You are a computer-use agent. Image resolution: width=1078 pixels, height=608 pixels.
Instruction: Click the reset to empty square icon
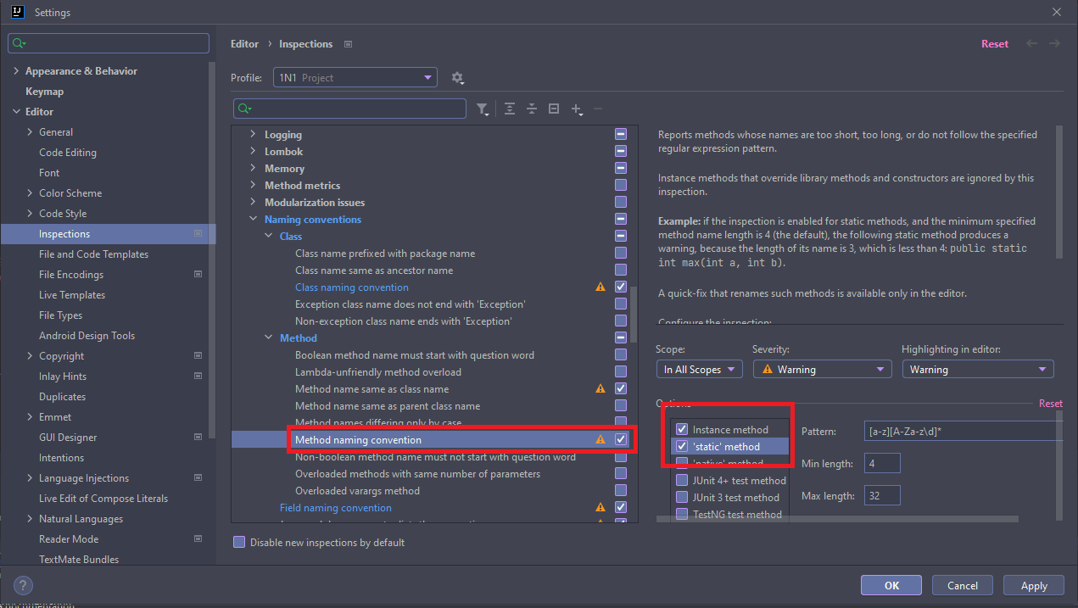(554, 109)
